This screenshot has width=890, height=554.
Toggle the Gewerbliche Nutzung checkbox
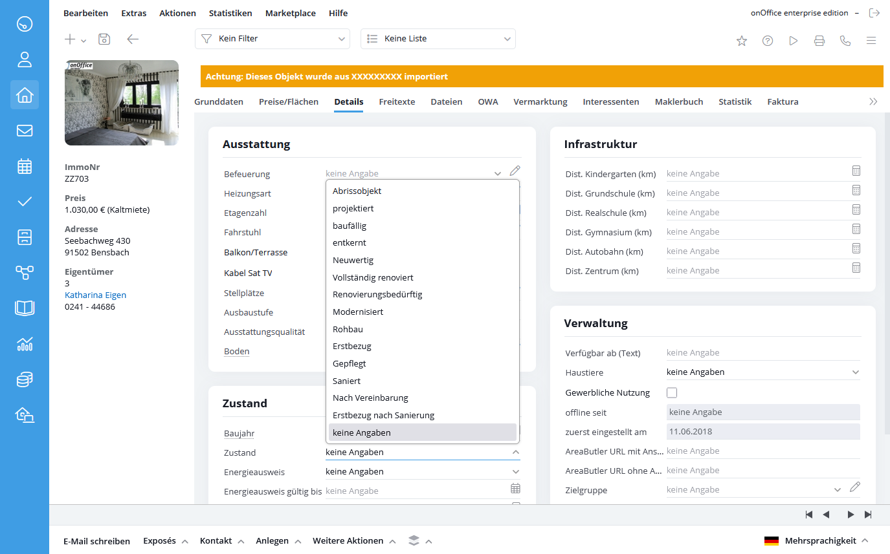(x=672, y=392)
